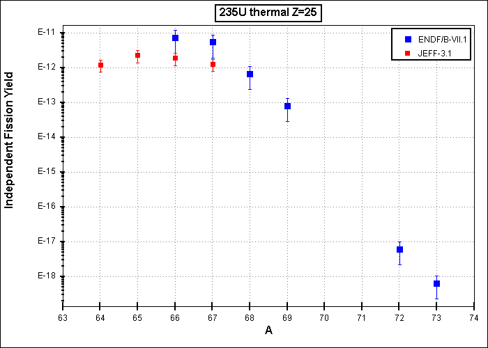Select the blue data point at A=69
Screen dimensions: 488x348
pyautogui.click(x=287, y=106)
